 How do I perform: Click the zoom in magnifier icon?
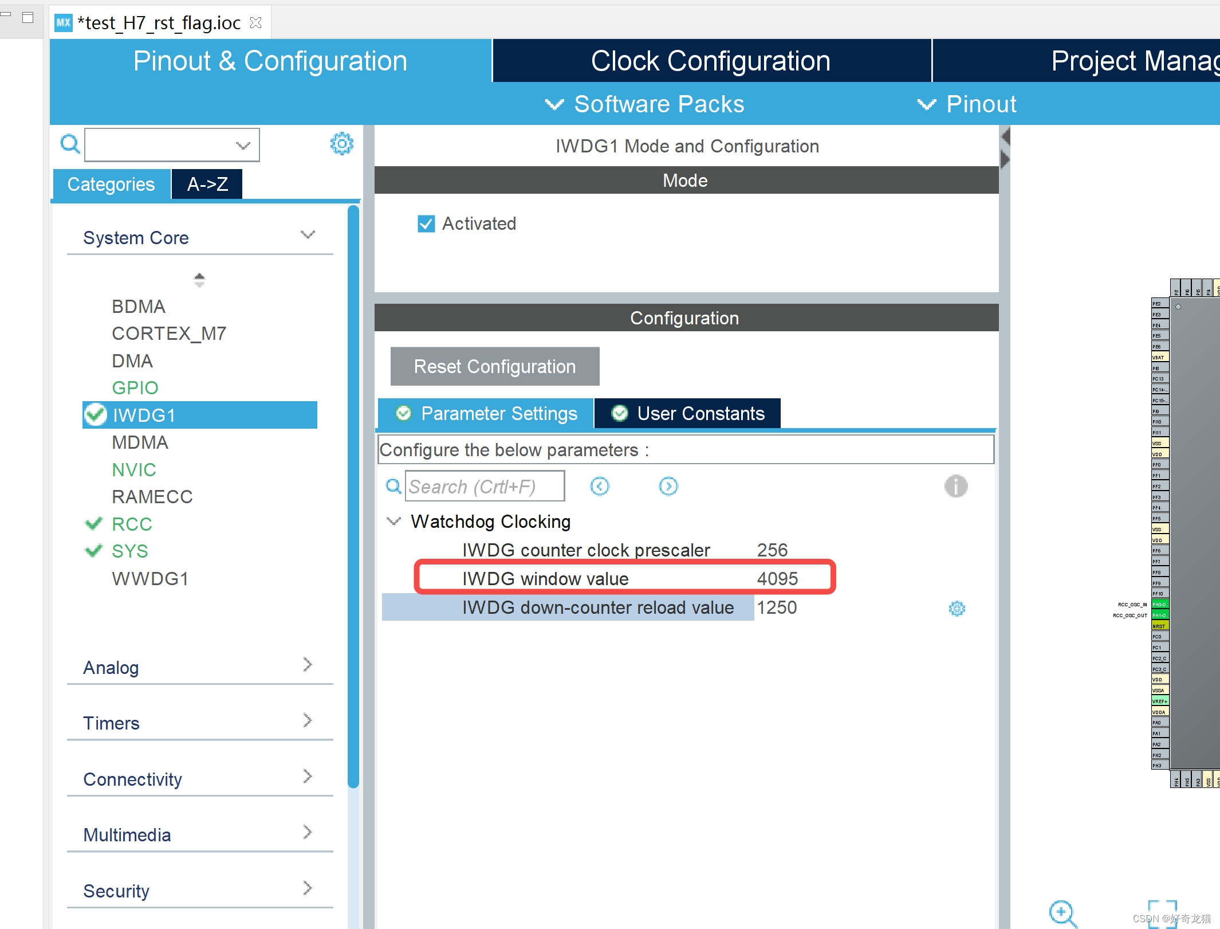click(1062, 911)
